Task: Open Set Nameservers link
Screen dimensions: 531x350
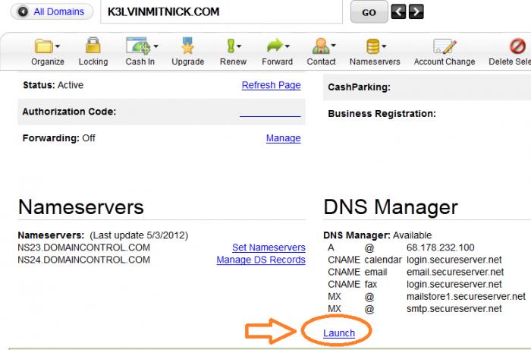Action: (x=269, y=248)
